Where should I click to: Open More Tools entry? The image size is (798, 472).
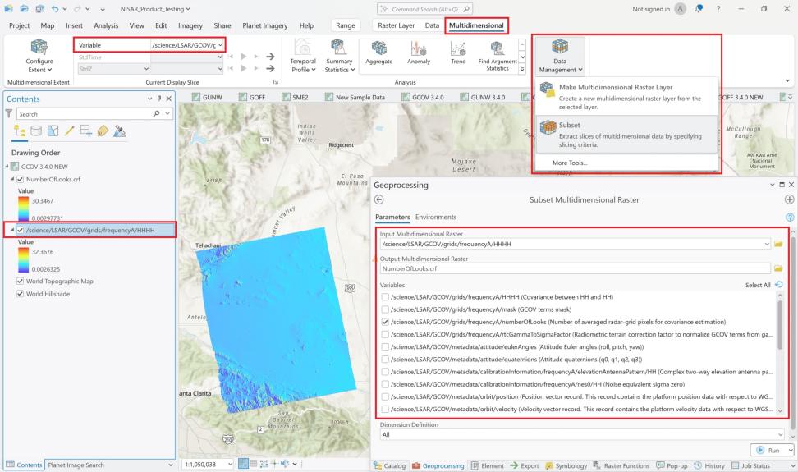[x=570, y=163]
